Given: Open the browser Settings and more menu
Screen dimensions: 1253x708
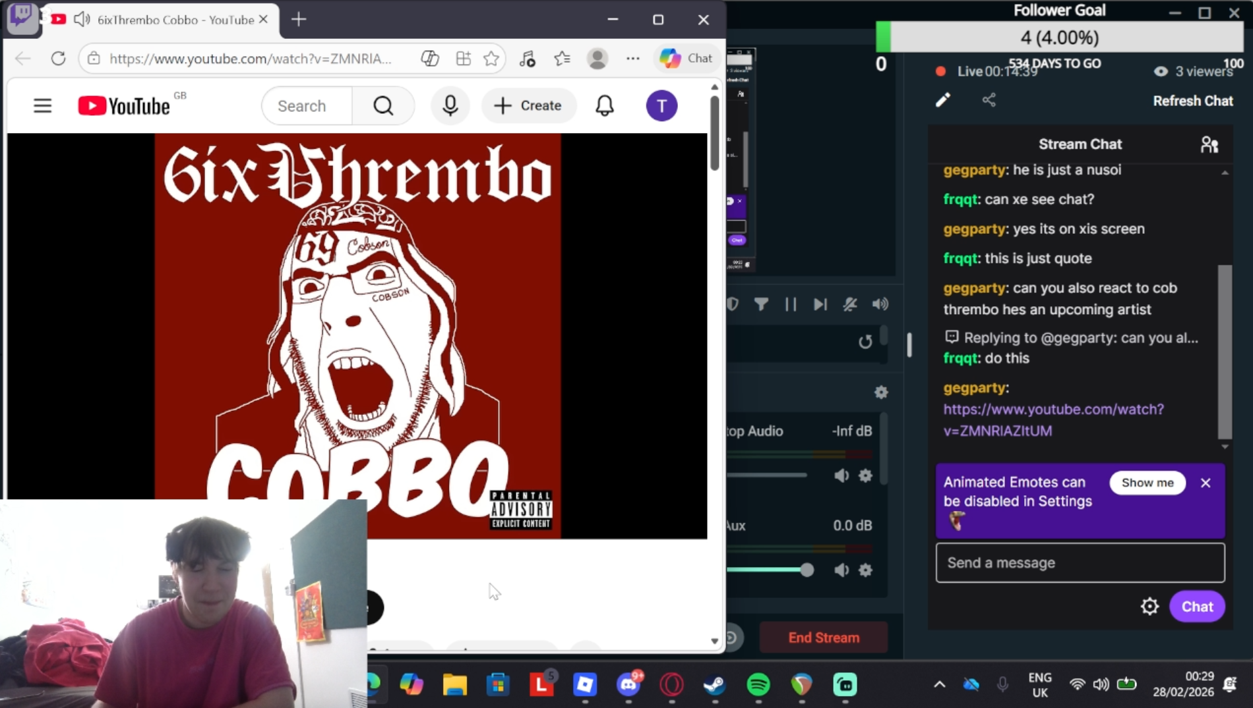Looking at the screenshot, I should (632, 59).
